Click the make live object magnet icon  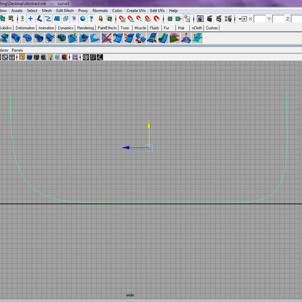[x=156, y=19]
